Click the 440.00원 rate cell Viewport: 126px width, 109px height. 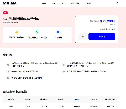(x=110, y=106)
